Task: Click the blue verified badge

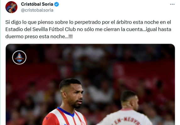Action: click(x=57, y=4)
